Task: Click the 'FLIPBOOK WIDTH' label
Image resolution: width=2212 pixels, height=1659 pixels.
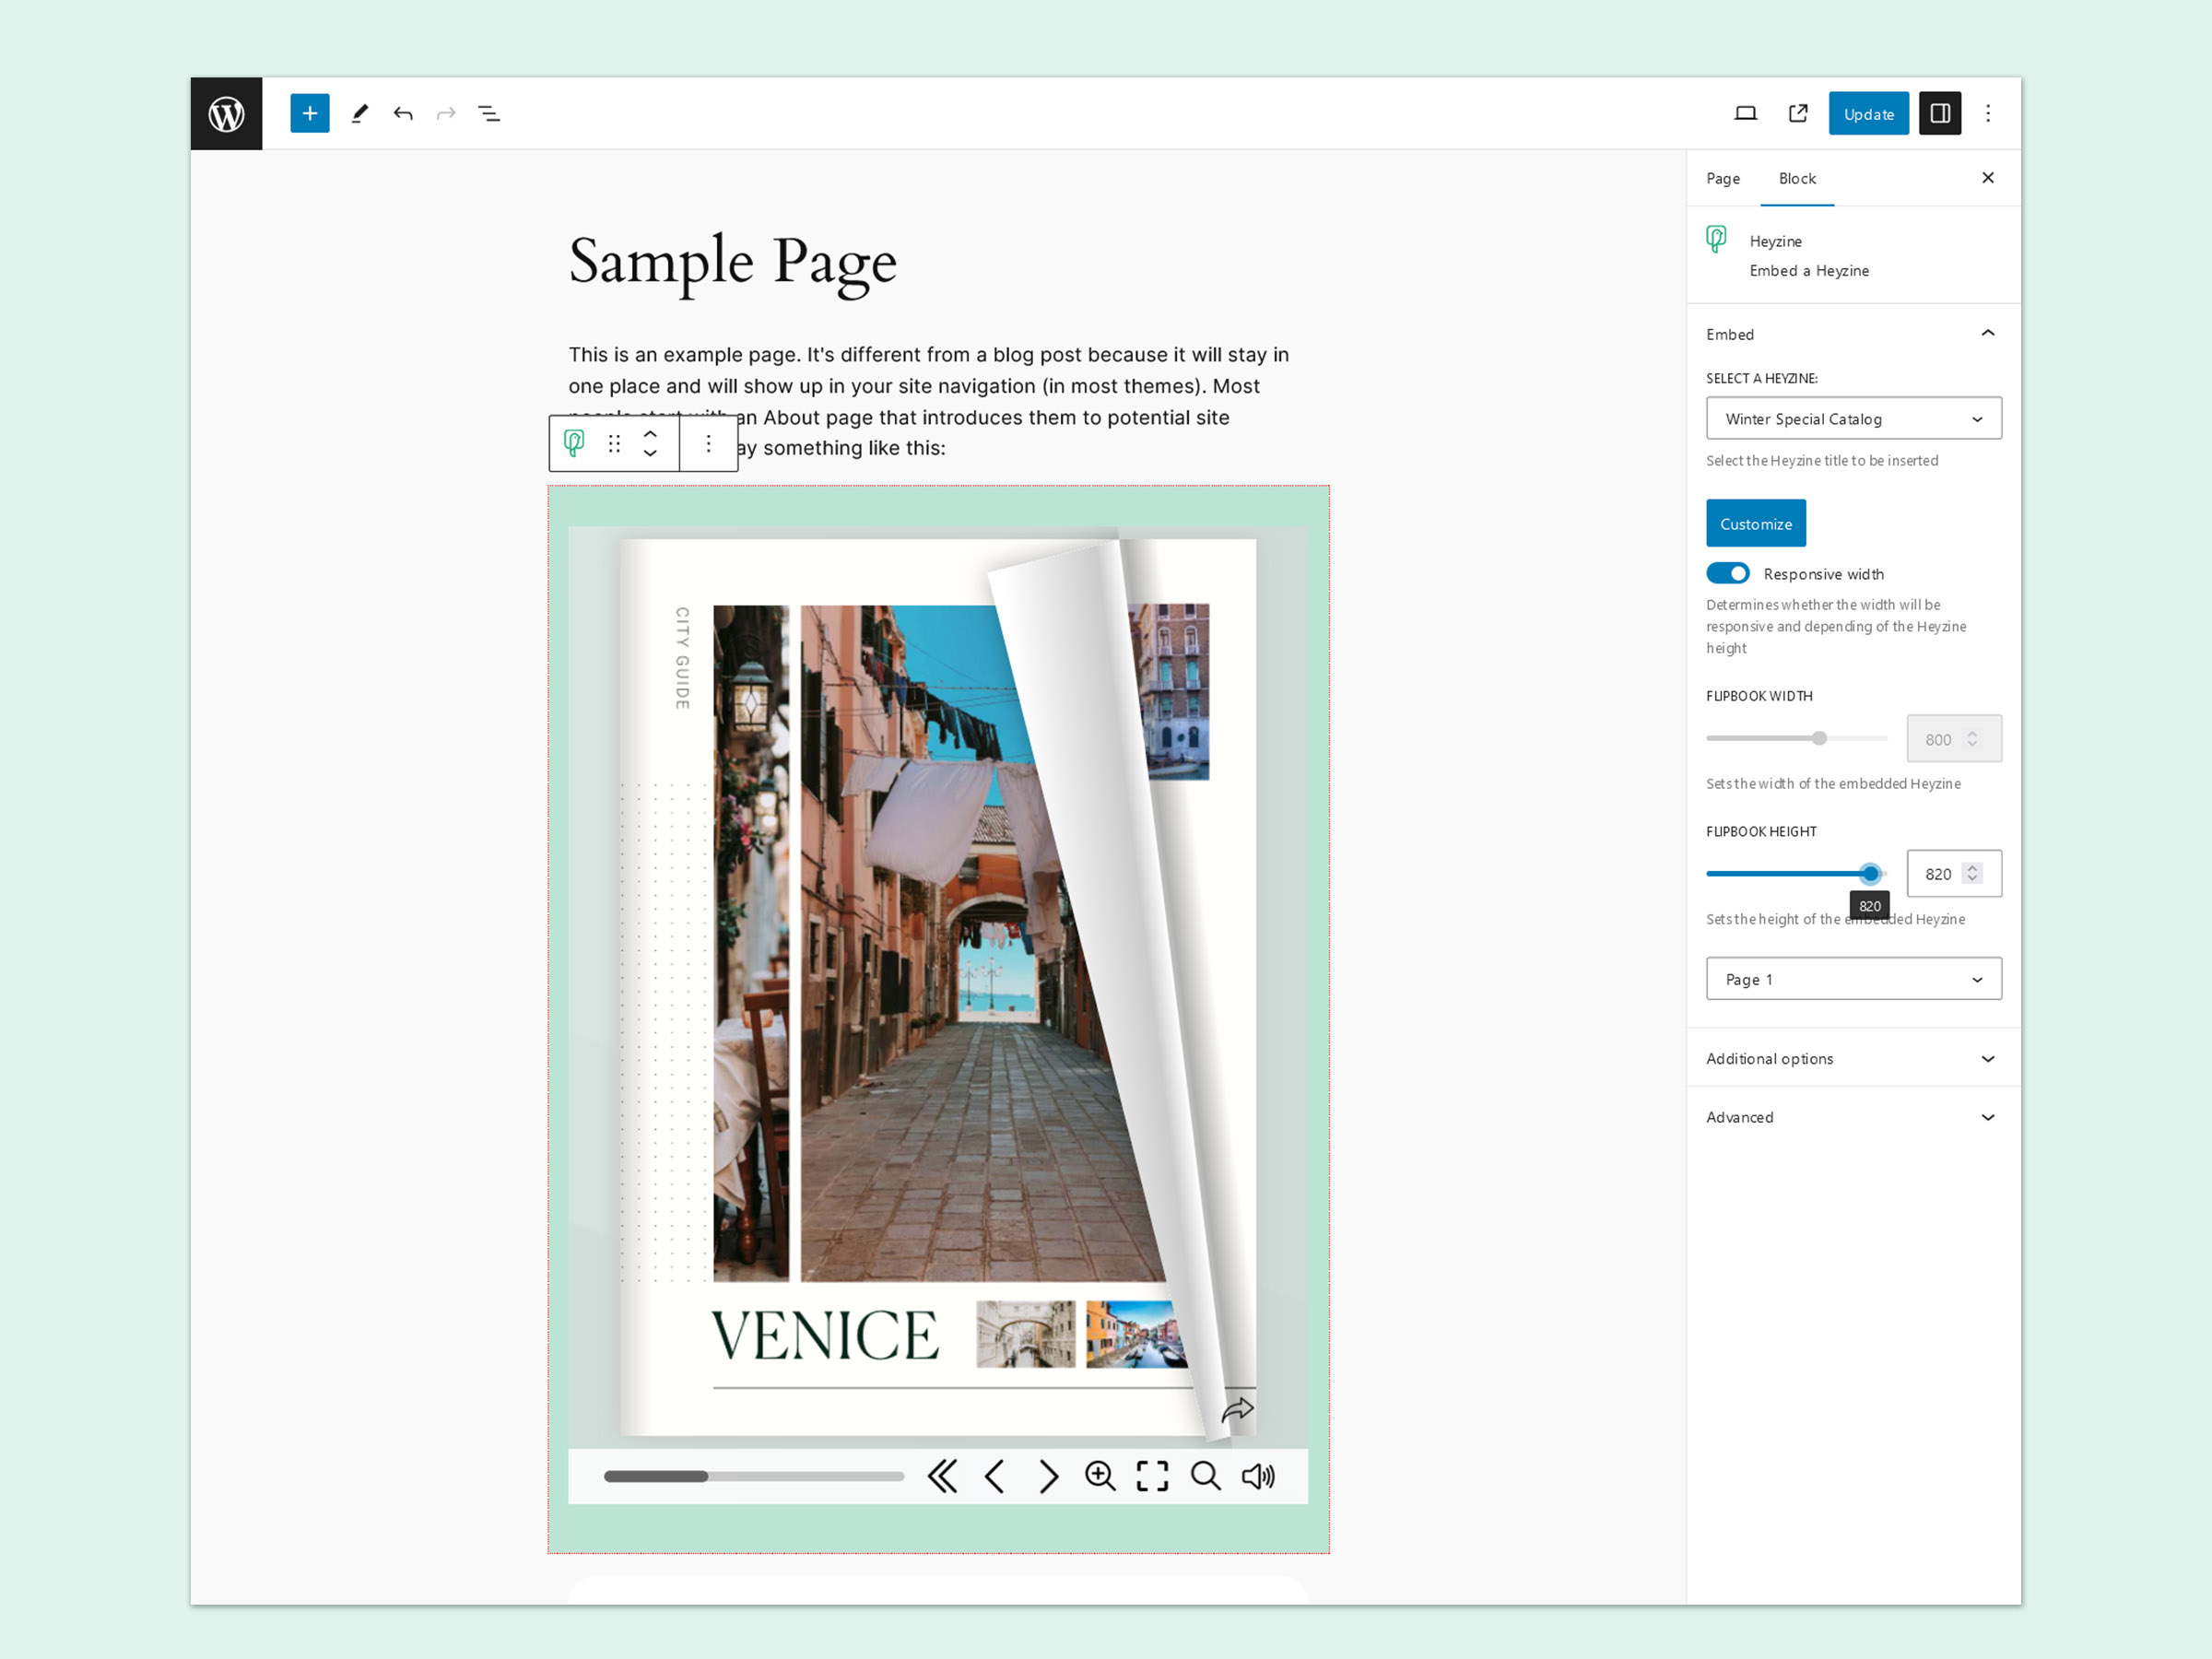Action: pos(1759,696)
